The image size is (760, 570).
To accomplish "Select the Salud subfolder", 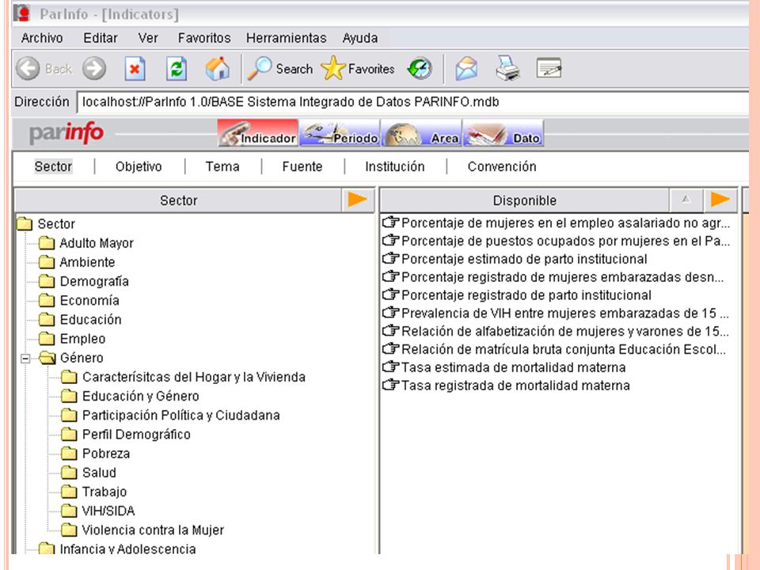I will pyautogui.click(x=99, y=472).
